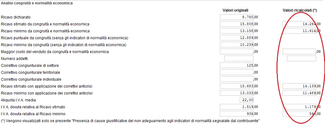Click Ricavo puntuale da congruità value field

(x=237, y=38)
